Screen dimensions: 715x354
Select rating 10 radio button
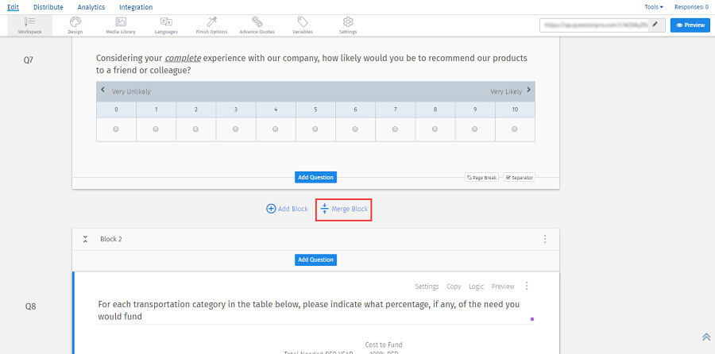[515, 129]
